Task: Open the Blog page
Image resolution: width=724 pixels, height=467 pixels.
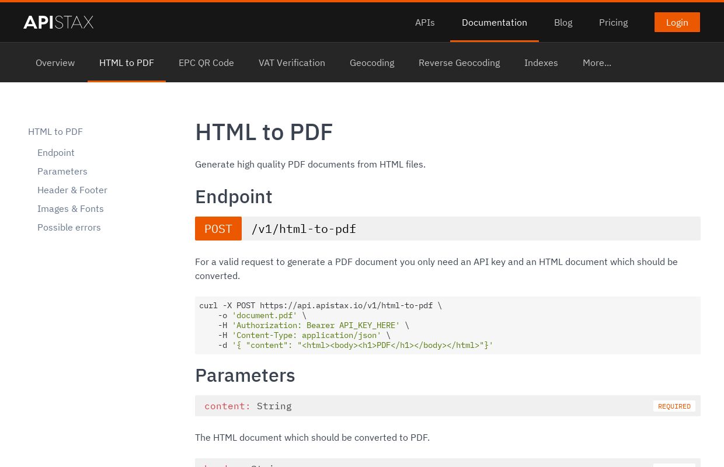Action: (563, 22)
